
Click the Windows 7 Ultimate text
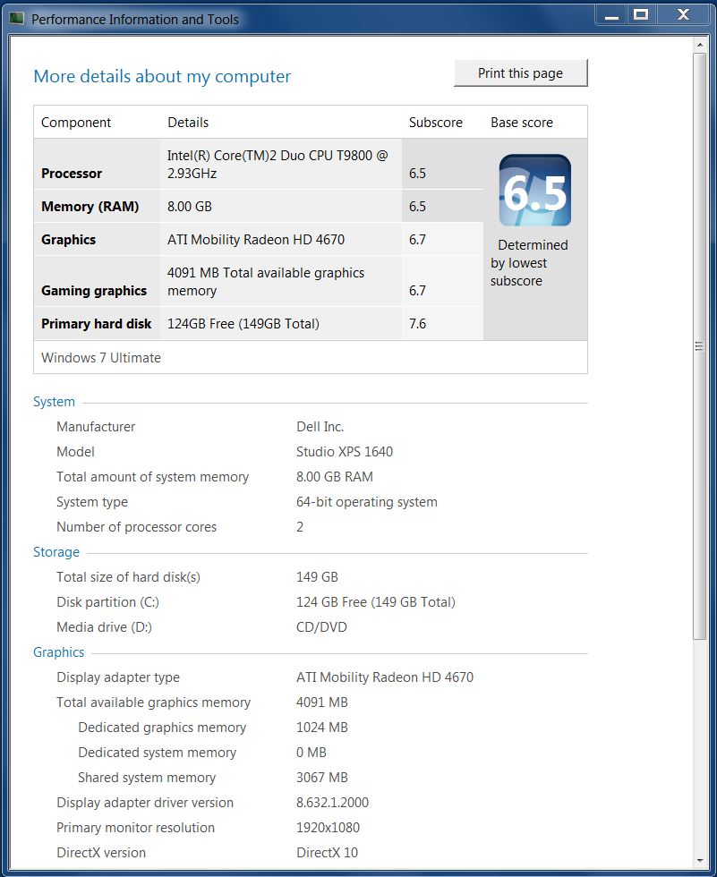pyautogui.click(x=101, y=357)
